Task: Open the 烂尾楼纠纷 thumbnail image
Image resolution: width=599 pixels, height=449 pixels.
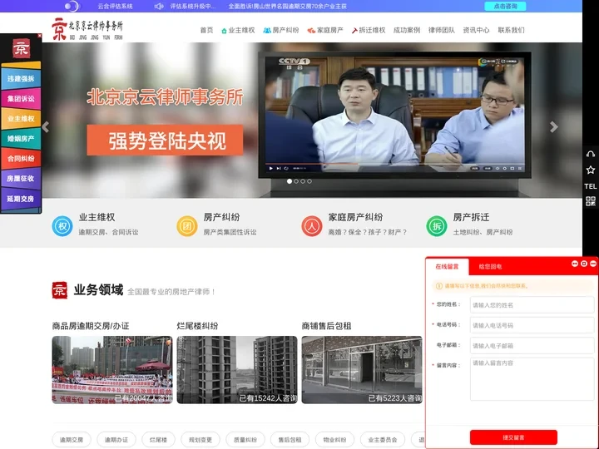Action: click(x=237, y=369)
